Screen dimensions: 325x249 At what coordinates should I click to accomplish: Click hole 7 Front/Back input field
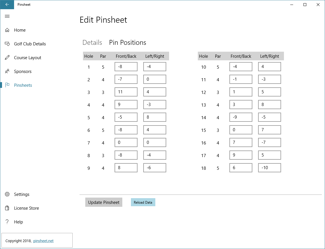[126, 142]
